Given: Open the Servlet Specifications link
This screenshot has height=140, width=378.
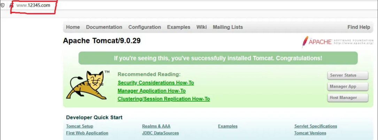Looking at the screenshot, I should [316, 126].
